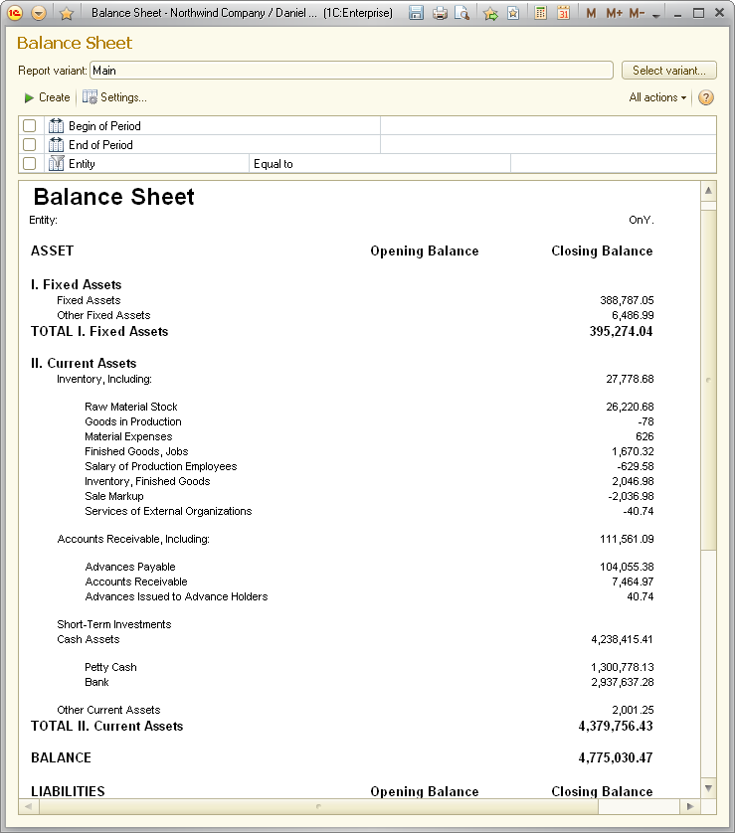Click the Entity value cell
The width and height of the screenshot is (735, 833).
[614, 164]
